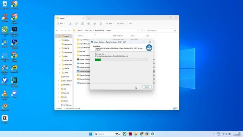Viewport: 243px width, 137px height.
Task: Sort by the Size column header
Action: [148, 36]
